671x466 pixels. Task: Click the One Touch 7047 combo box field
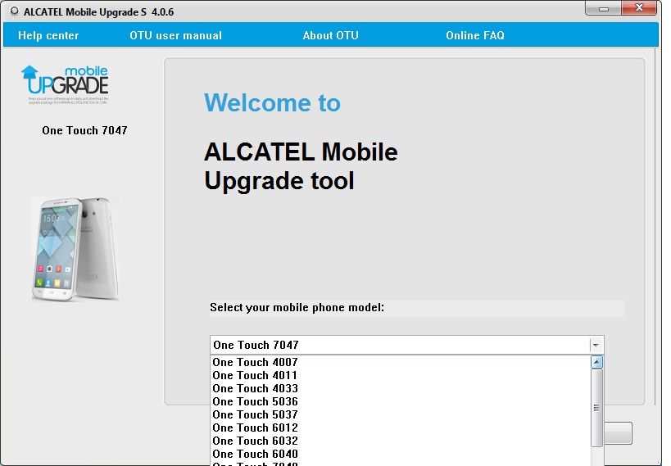click(x=400, y=346)
